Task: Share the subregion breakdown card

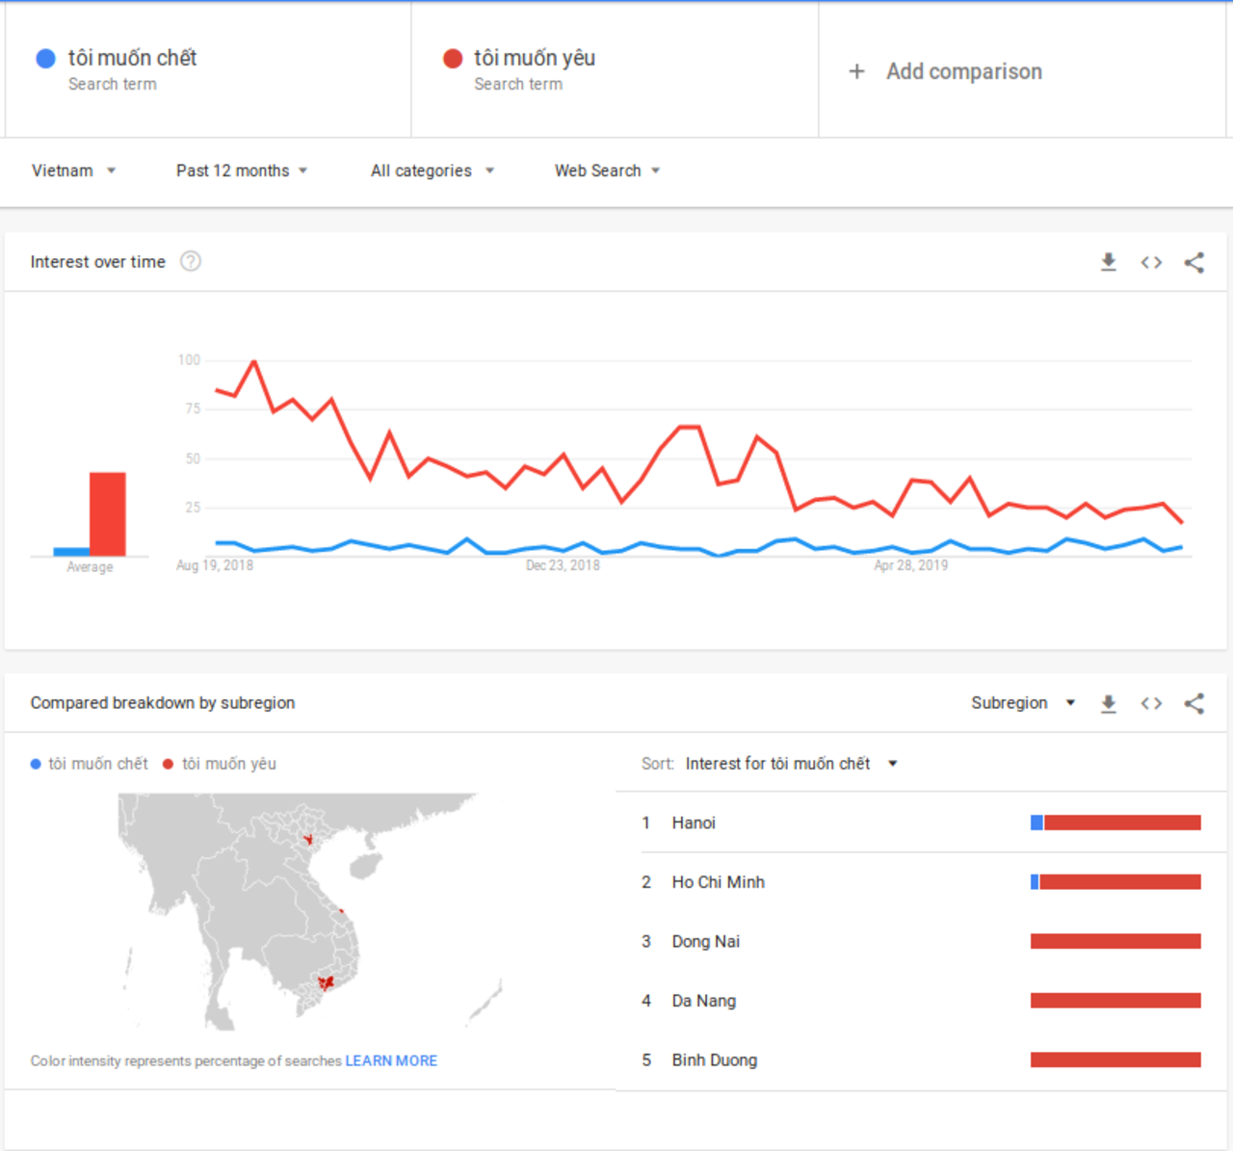Action: pyautogui.click(x=1194, y=703)
